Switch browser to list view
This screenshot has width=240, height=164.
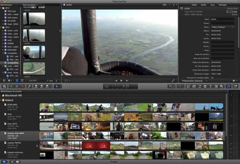point(22,80)
